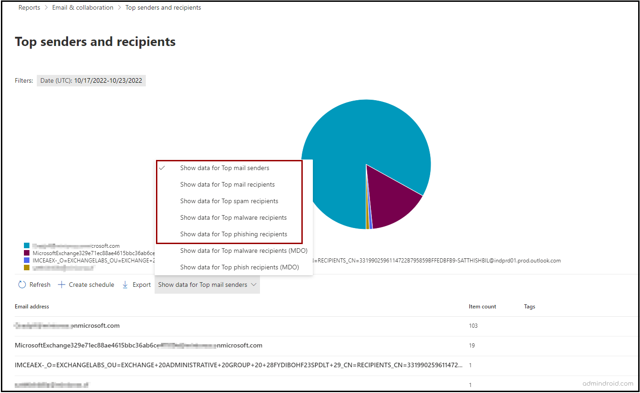This screenshot has height=393, width=640.
Task: Click the Date (UTC) filter chip
Action: [91, 80]
